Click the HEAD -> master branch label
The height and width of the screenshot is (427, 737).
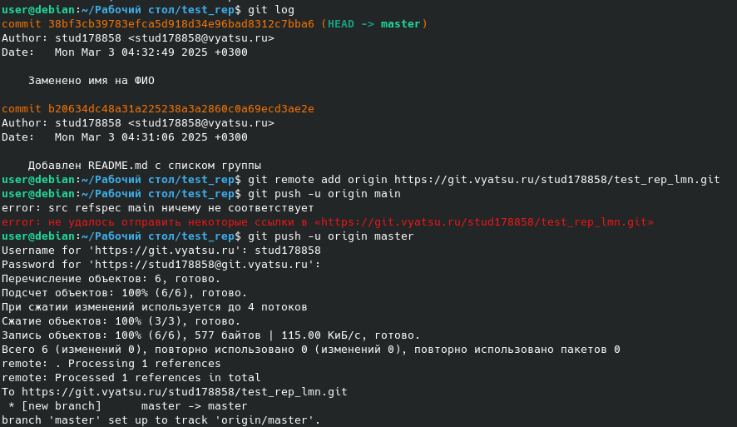tap(373, 24)
